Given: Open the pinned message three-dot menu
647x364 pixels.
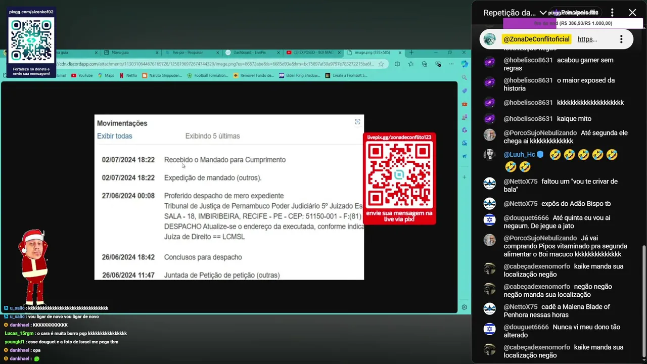Looking at the screenshot, I should point(621,39).
